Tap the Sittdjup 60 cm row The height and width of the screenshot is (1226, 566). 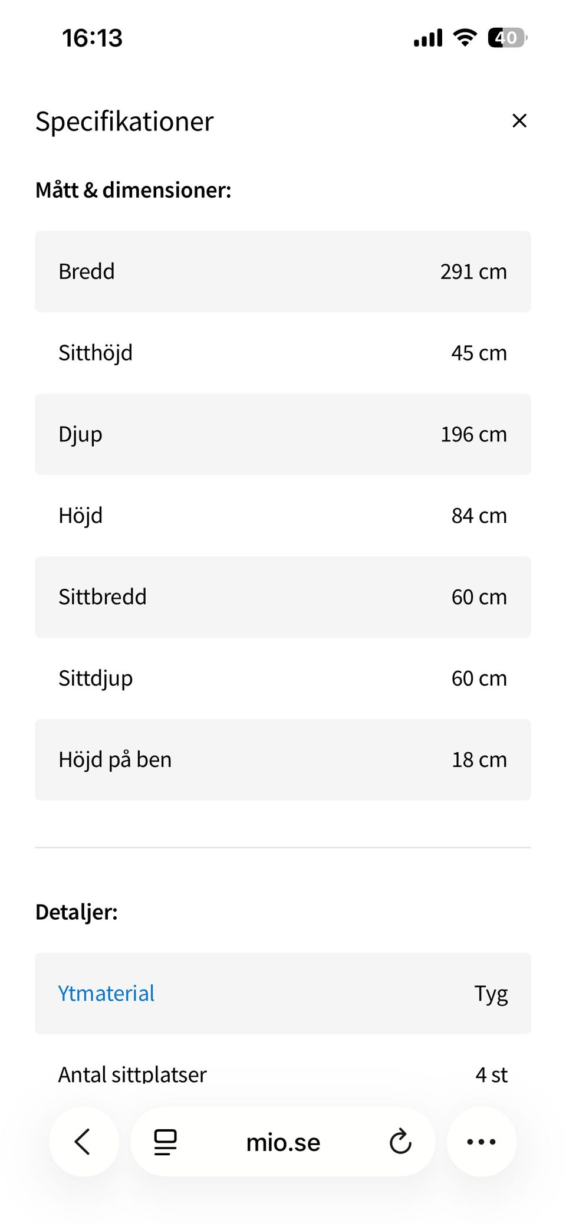click(283, 678)
